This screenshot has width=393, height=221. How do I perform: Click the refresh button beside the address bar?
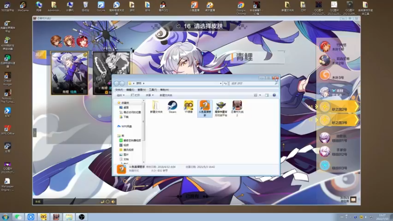pyautogui.click(x=225, y=83)
